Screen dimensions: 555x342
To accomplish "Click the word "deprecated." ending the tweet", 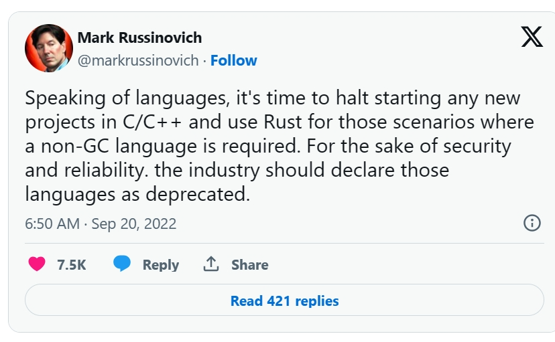I will pyautogui.click(x=198, y=194).
